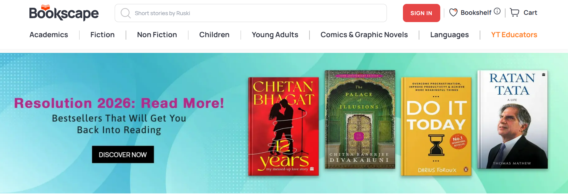Select the Ratan Tata biography book cover
This screenshot has width=568, height=194.
[512, 119]
